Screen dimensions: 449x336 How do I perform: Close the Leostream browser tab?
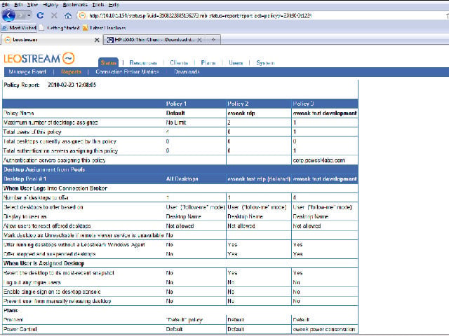(97, 40)
